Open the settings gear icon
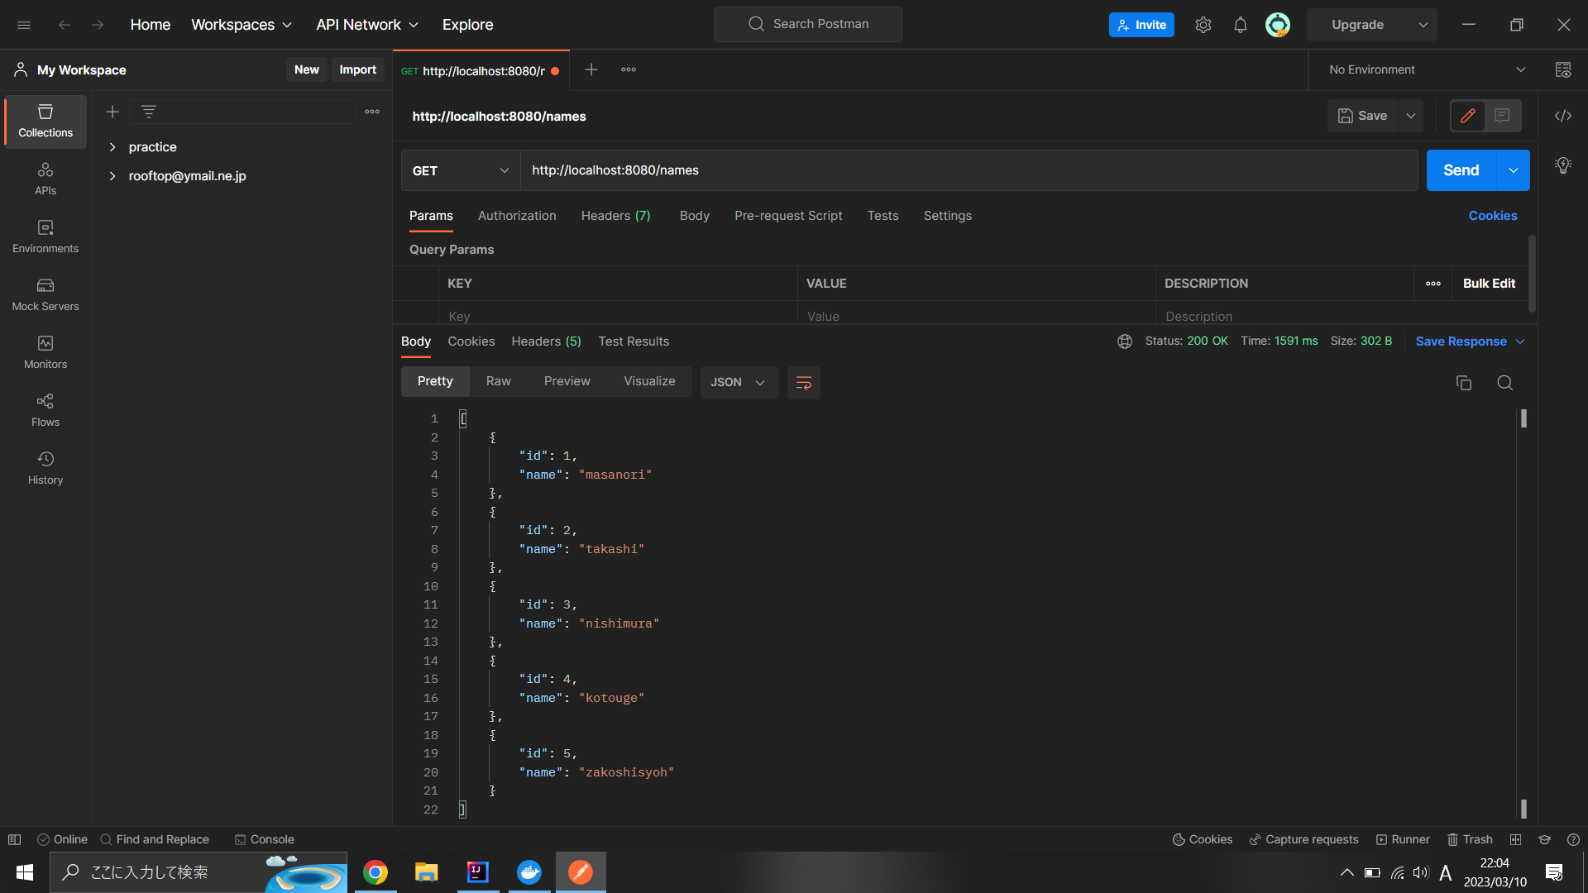The image size is (1588, 893). coord(1203,25)
